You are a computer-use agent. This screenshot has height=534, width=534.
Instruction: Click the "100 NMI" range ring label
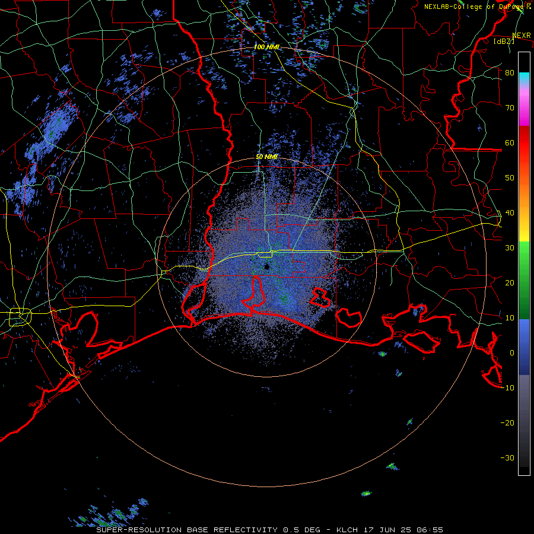266,47
